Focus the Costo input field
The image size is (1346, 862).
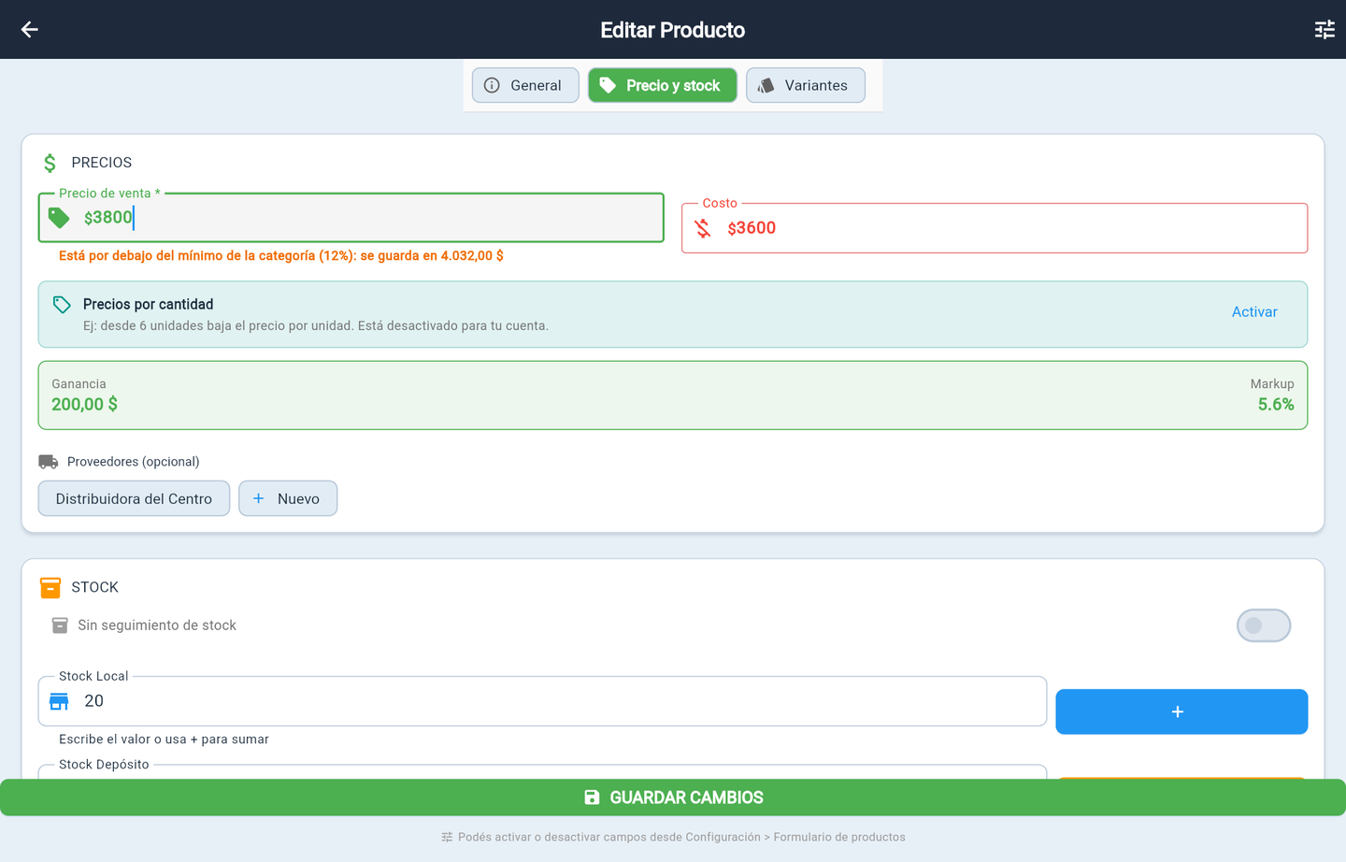[995, 228]
